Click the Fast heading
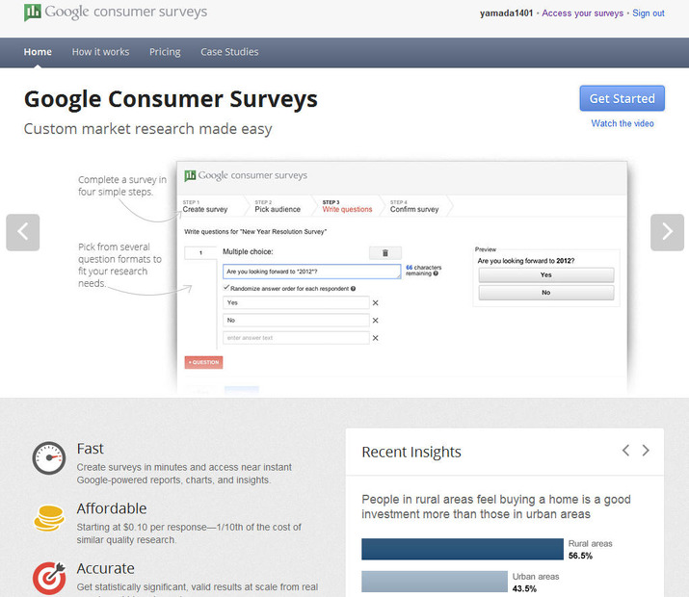 point(90,449)
